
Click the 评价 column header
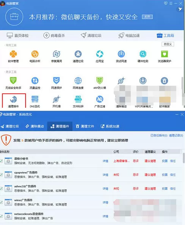[135, 152]
